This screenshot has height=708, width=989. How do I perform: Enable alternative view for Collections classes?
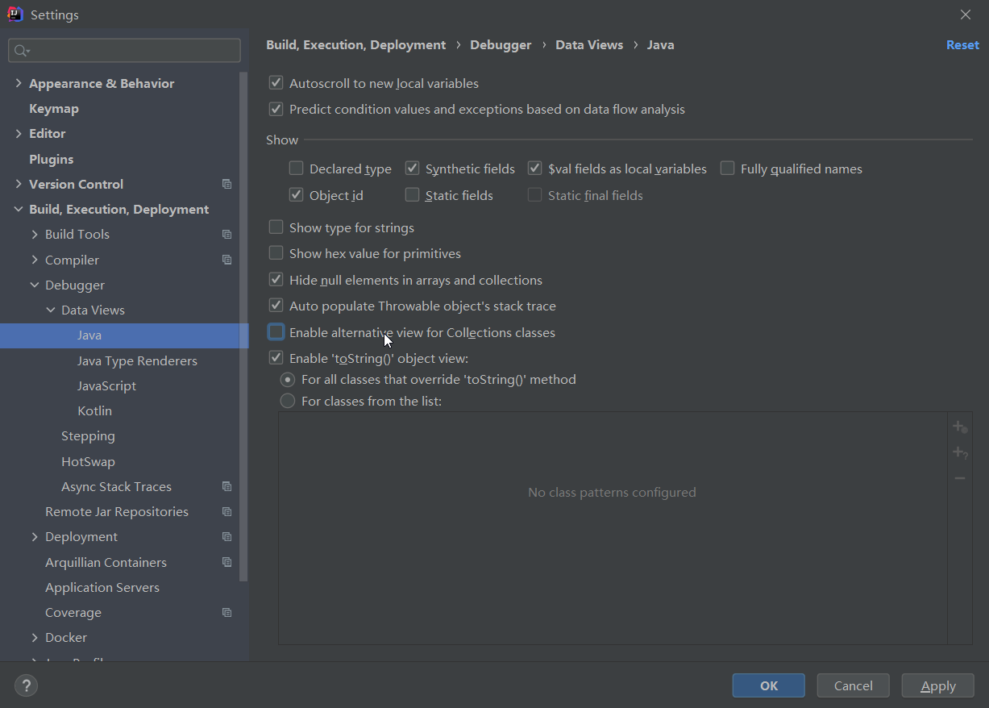point(276,332)
